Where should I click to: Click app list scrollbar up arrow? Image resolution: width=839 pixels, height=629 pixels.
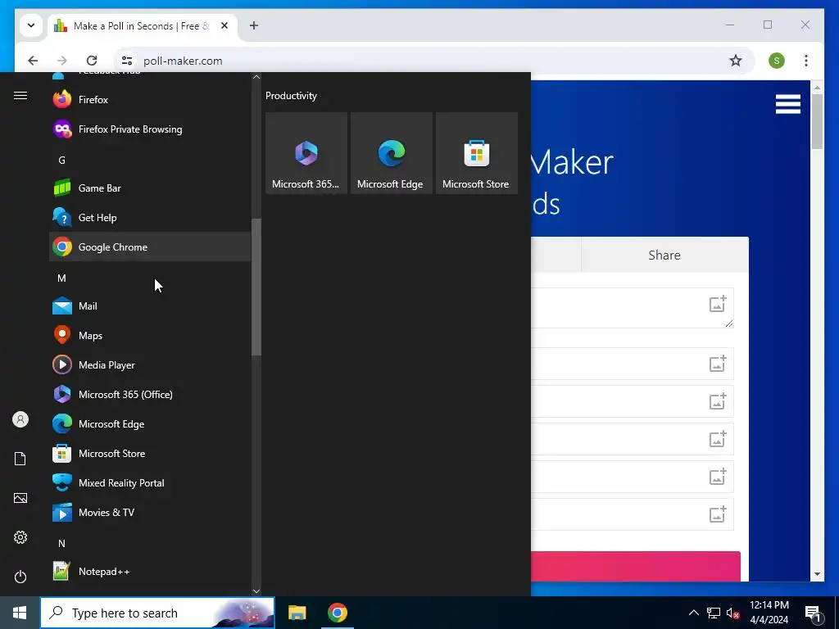(x=256, y=77)
